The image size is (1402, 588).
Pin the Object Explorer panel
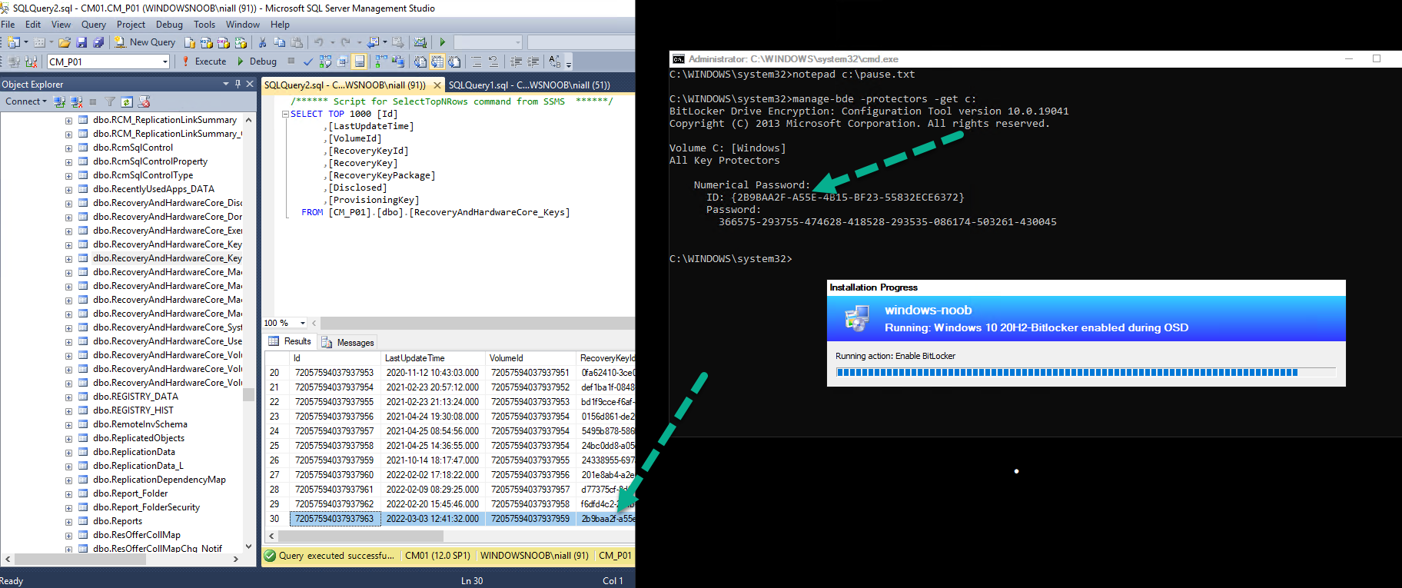(238, 84)
